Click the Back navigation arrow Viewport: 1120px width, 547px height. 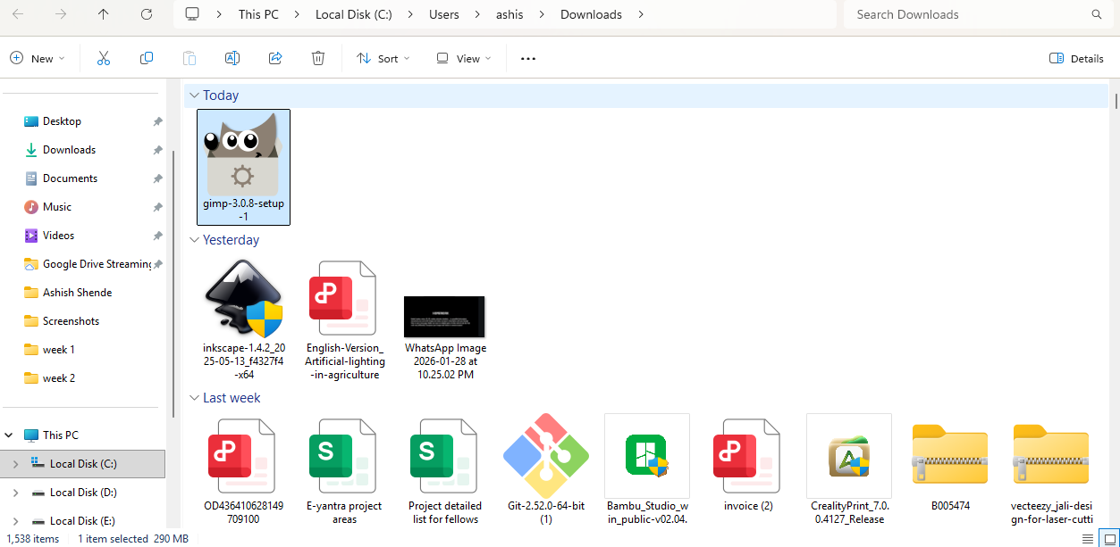point(18,14)
